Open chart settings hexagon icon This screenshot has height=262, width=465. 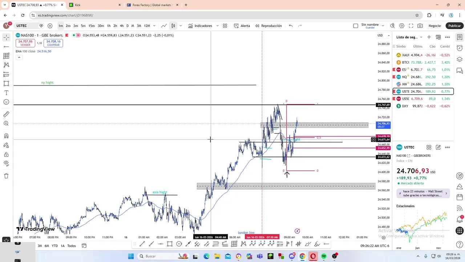pos(402,26)
